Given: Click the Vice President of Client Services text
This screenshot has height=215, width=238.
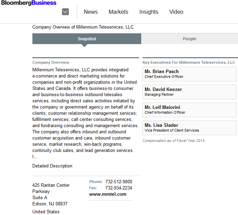Looking at the screenshot, I should coord(172,130).
